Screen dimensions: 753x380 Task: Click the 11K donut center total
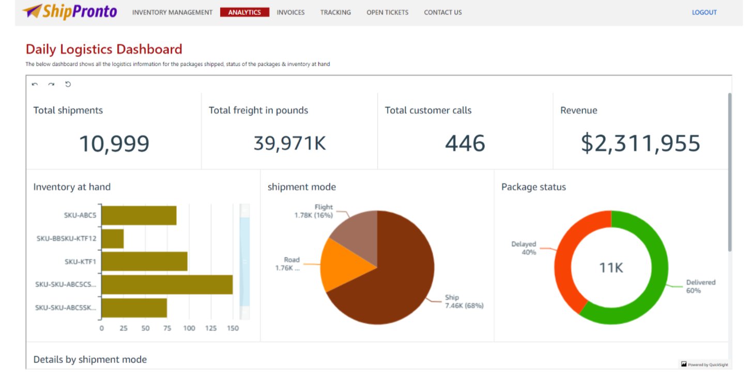point(611,267)
